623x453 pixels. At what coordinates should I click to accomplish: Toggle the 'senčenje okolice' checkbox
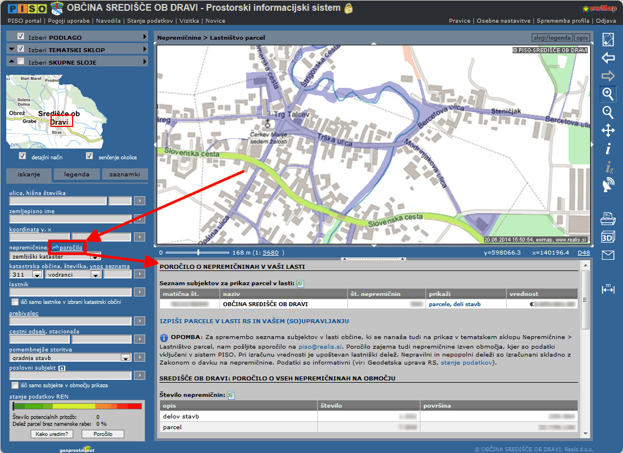(89, 156)
